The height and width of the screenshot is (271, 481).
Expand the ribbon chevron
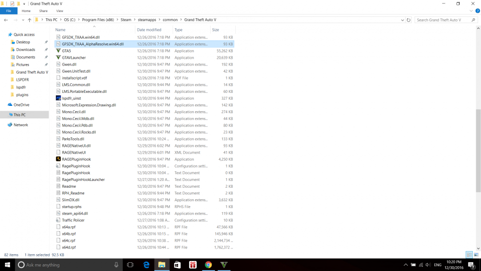click(x=471, y=11)
